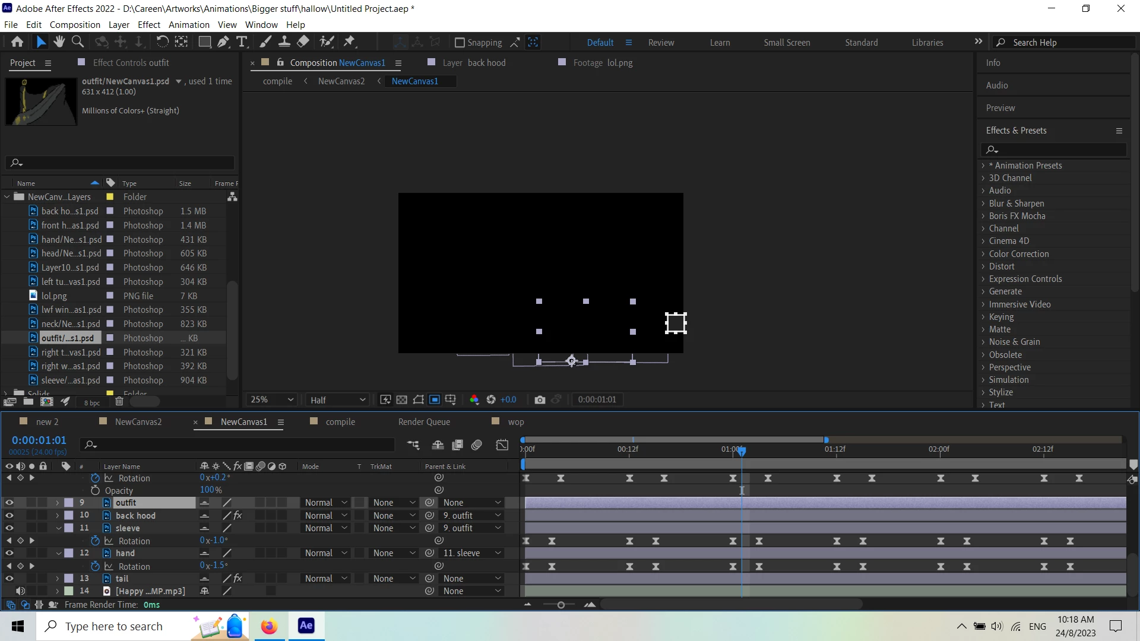Switch to the compile timeline tab
The width and height of the screenshot is (1140, 641).
tap(340, 422)
